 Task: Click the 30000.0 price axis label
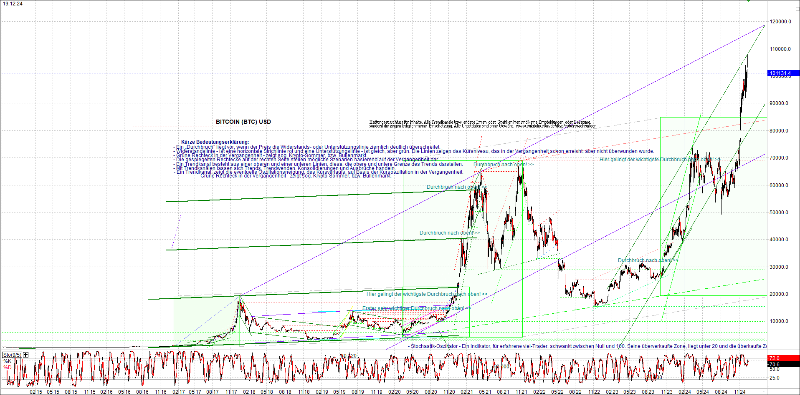779,267
